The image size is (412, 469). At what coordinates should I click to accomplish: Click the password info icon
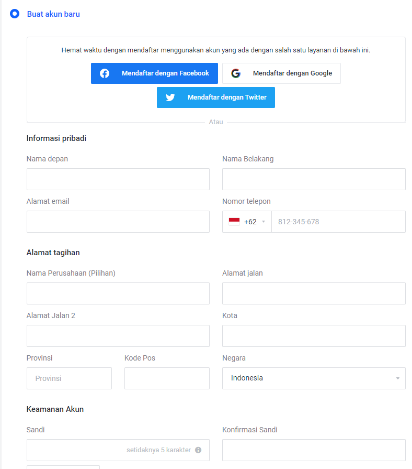click(198, 450)
